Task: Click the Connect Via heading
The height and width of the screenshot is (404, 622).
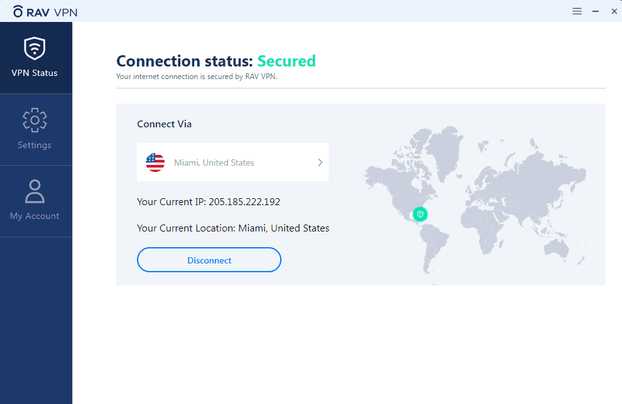Action: click(x=164, y=124)
